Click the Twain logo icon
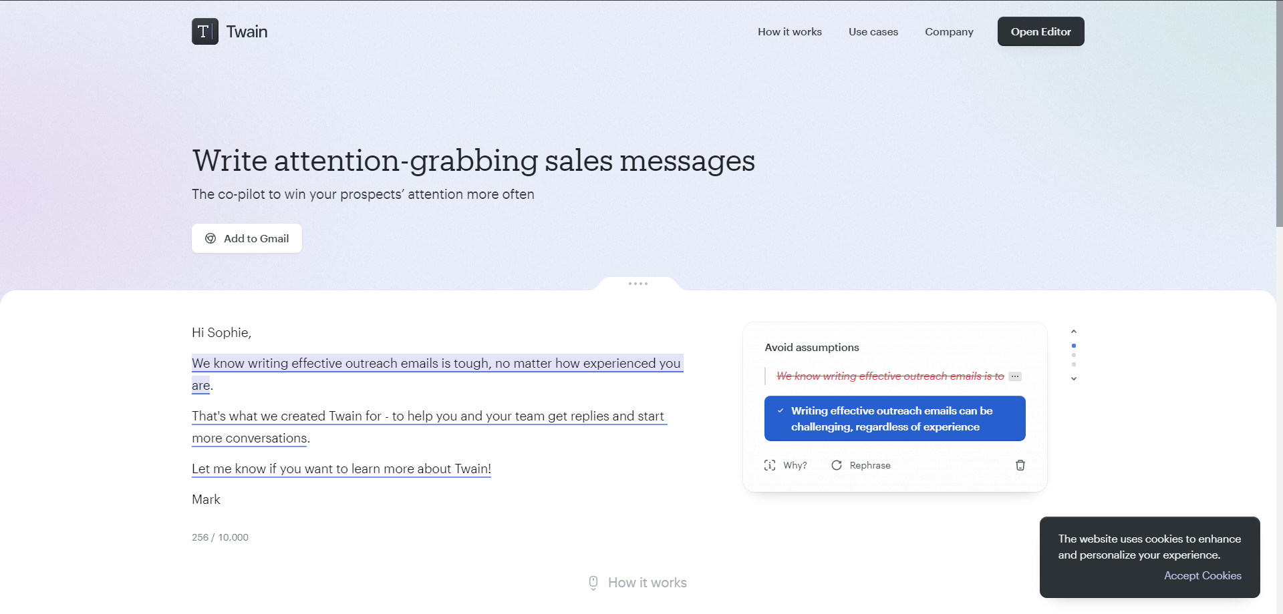 [x=205, y=31]
